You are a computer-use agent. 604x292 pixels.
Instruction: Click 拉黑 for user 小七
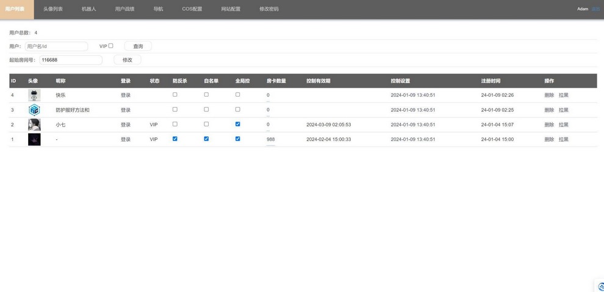click(x=564, y=125)
